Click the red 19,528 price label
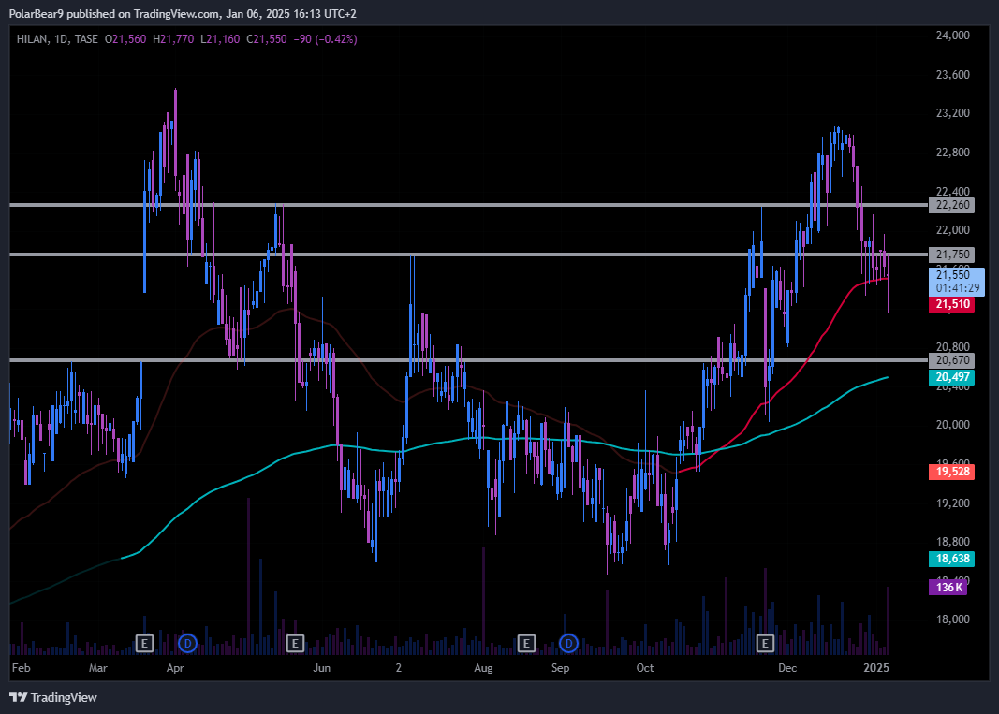 pos(951,472)
